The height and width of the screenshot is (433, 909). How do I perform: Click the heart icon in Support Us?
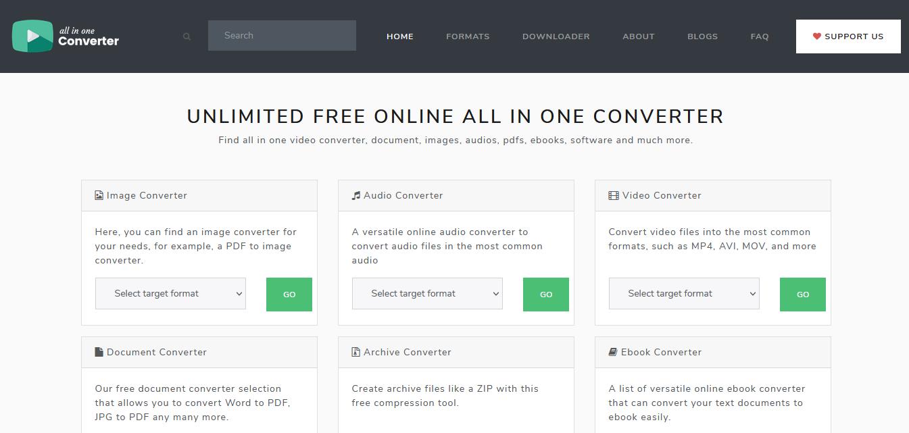point(816,36)
